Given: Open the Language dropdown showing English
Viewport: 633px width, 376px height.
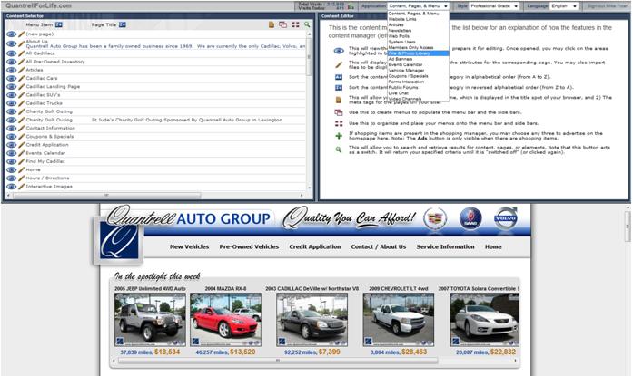Looking at the screenshot, I should (x=564, y=6).
